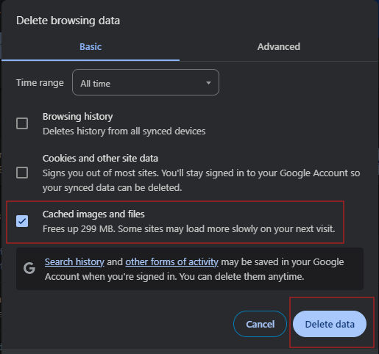The image size is (379, 354).
Task: Follow the other forms of activity link
Action: pyautogui.click(x=171, y=262)
